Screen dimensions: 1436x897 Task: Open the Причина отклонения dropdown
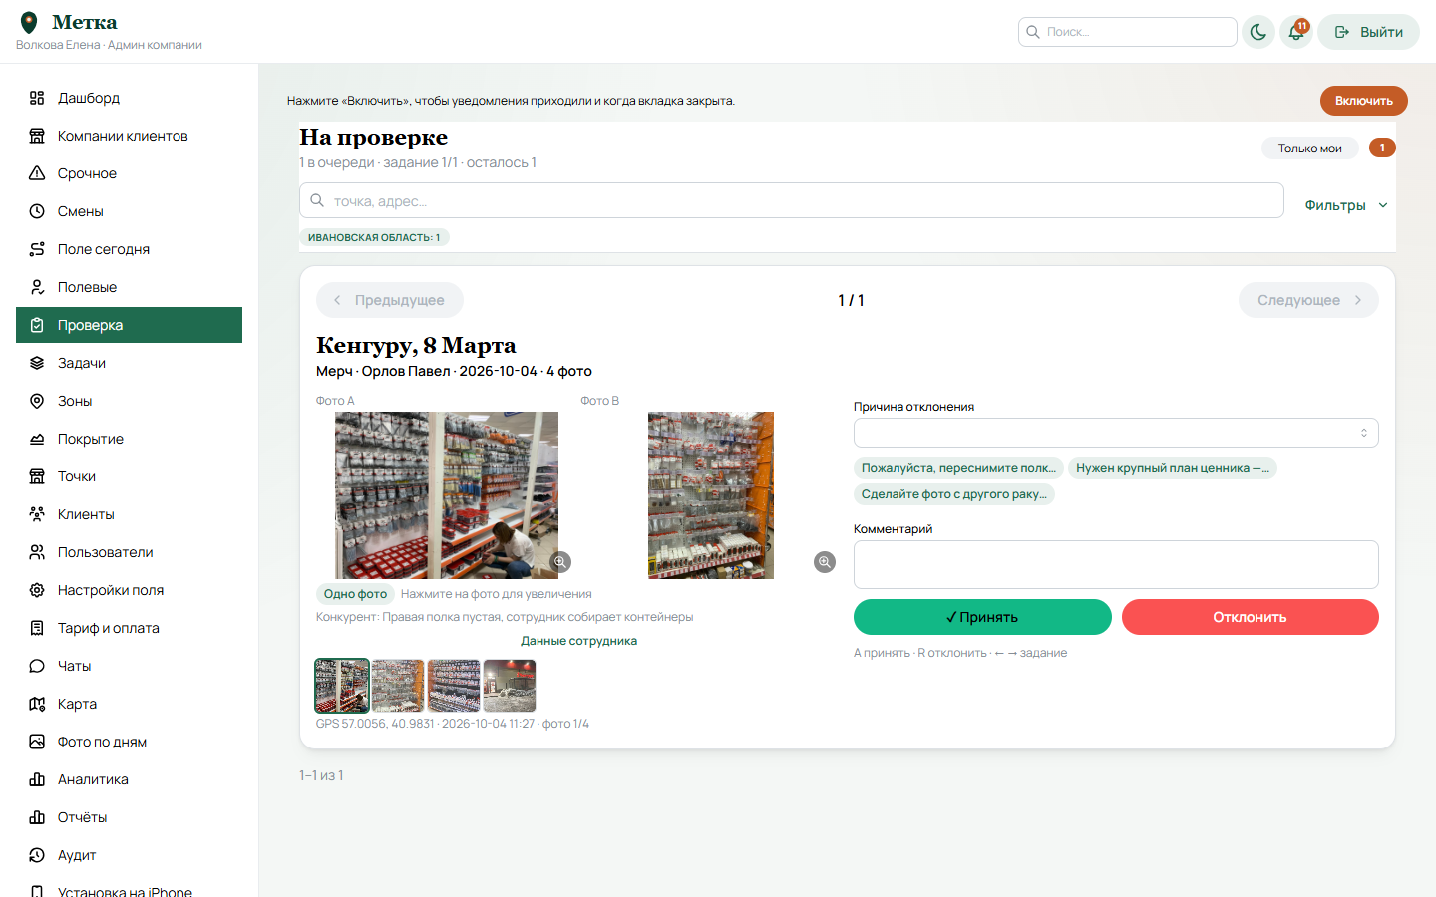coord(1116,433)
